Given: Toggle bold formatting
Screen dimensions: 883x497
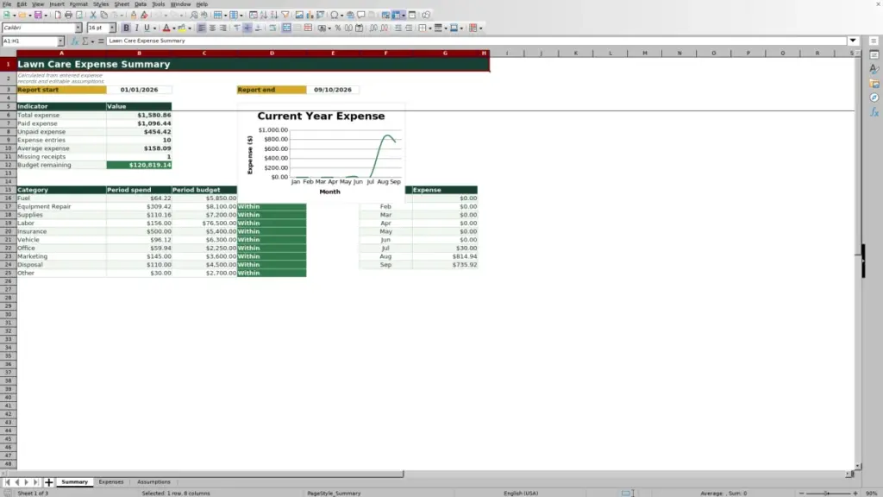Looking at the screenshot, I should [x=126, y=28].
